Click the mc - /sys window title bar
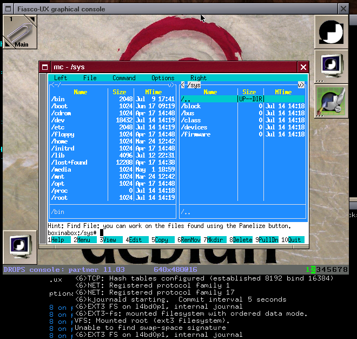 174,67
